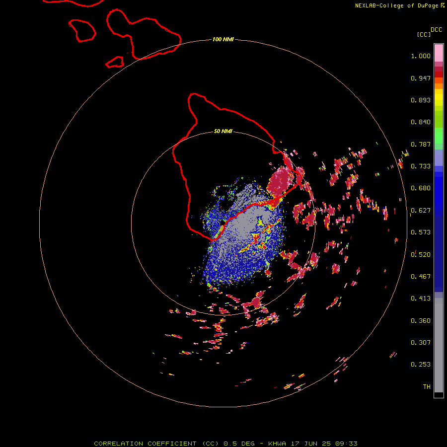Select the 0.253 scale value
447x447 pixels.
click(421, 365)
